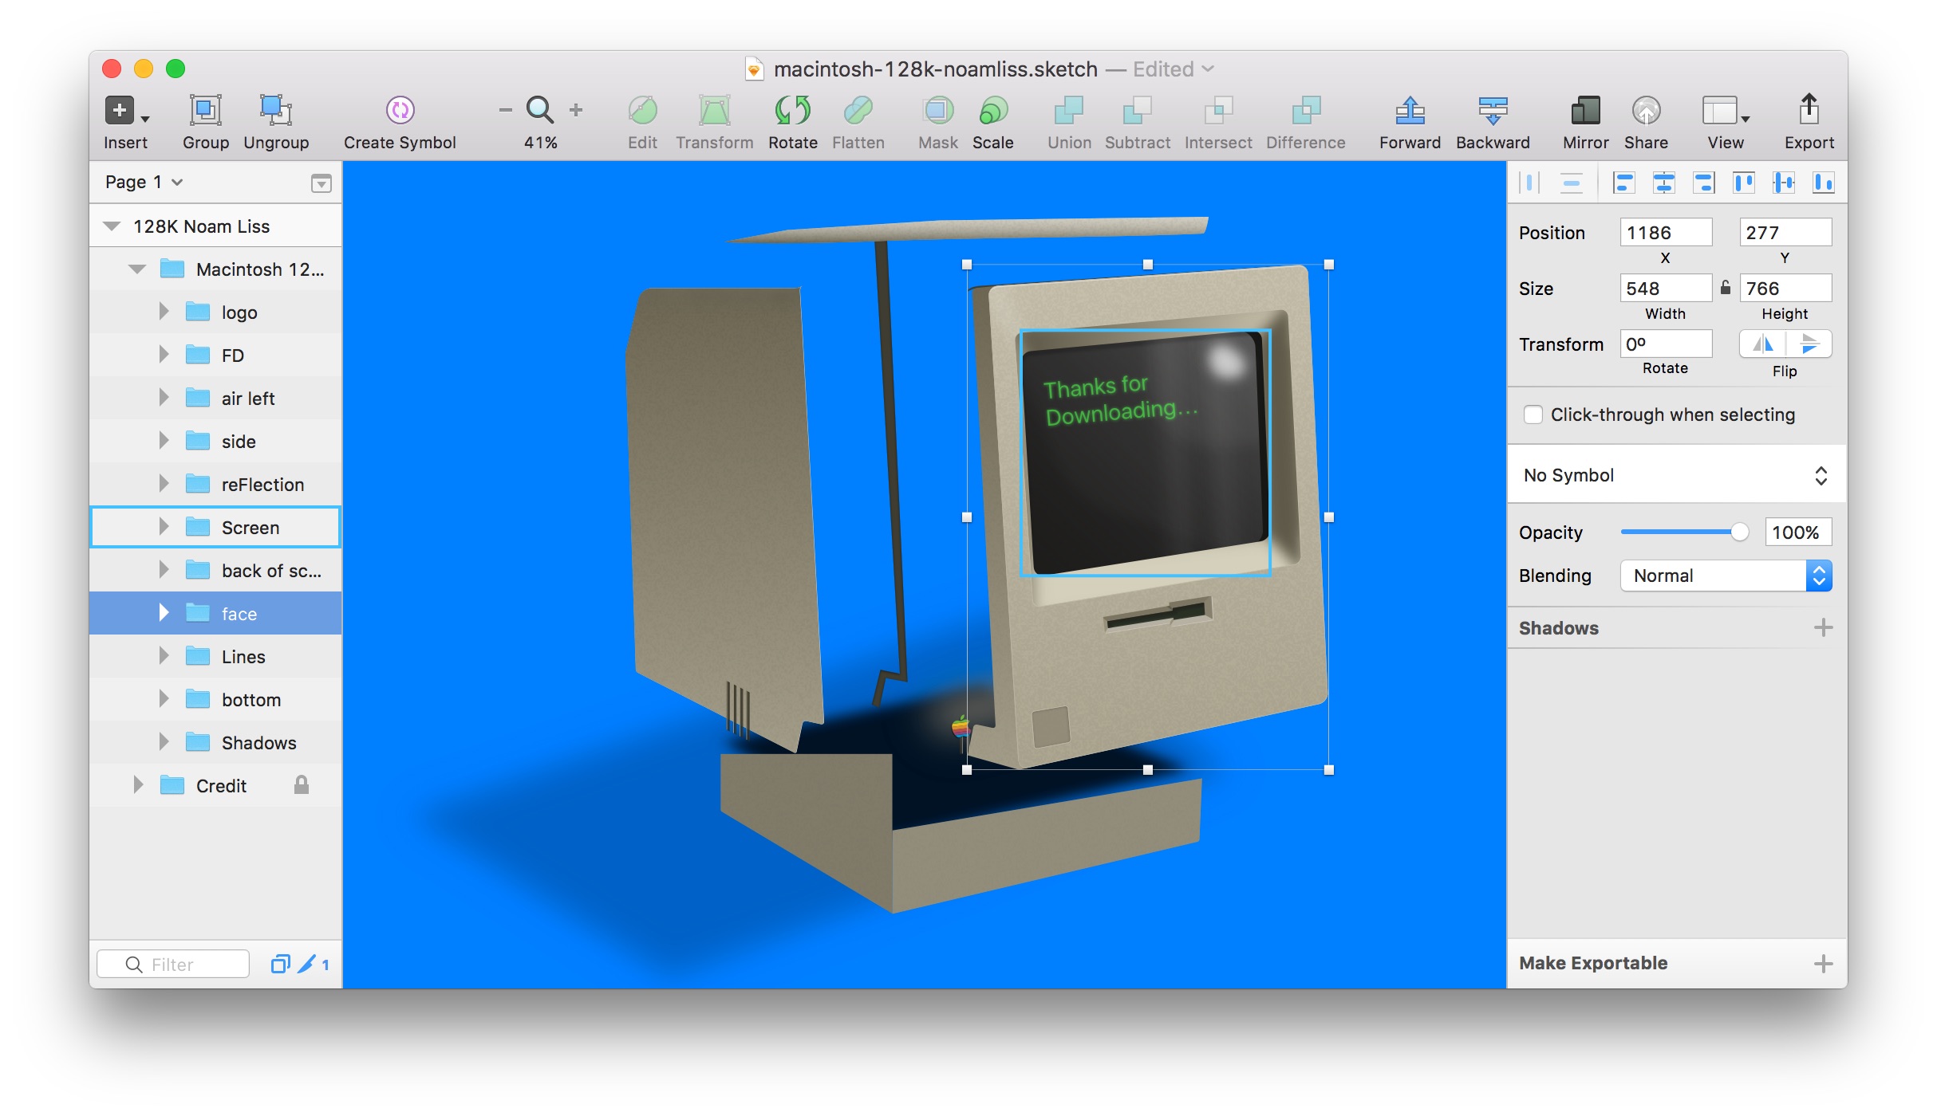Click the Scale tool icon
1937x1116 pixels.
[992, 111]
